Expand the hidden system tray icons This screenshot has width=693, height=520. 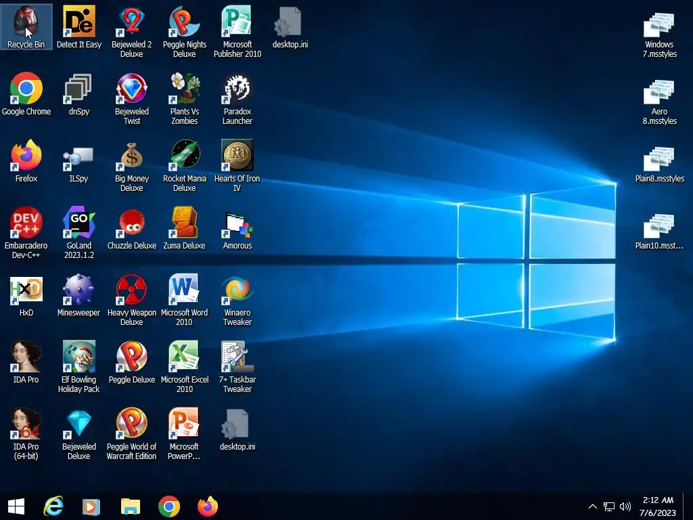point(593,506)
